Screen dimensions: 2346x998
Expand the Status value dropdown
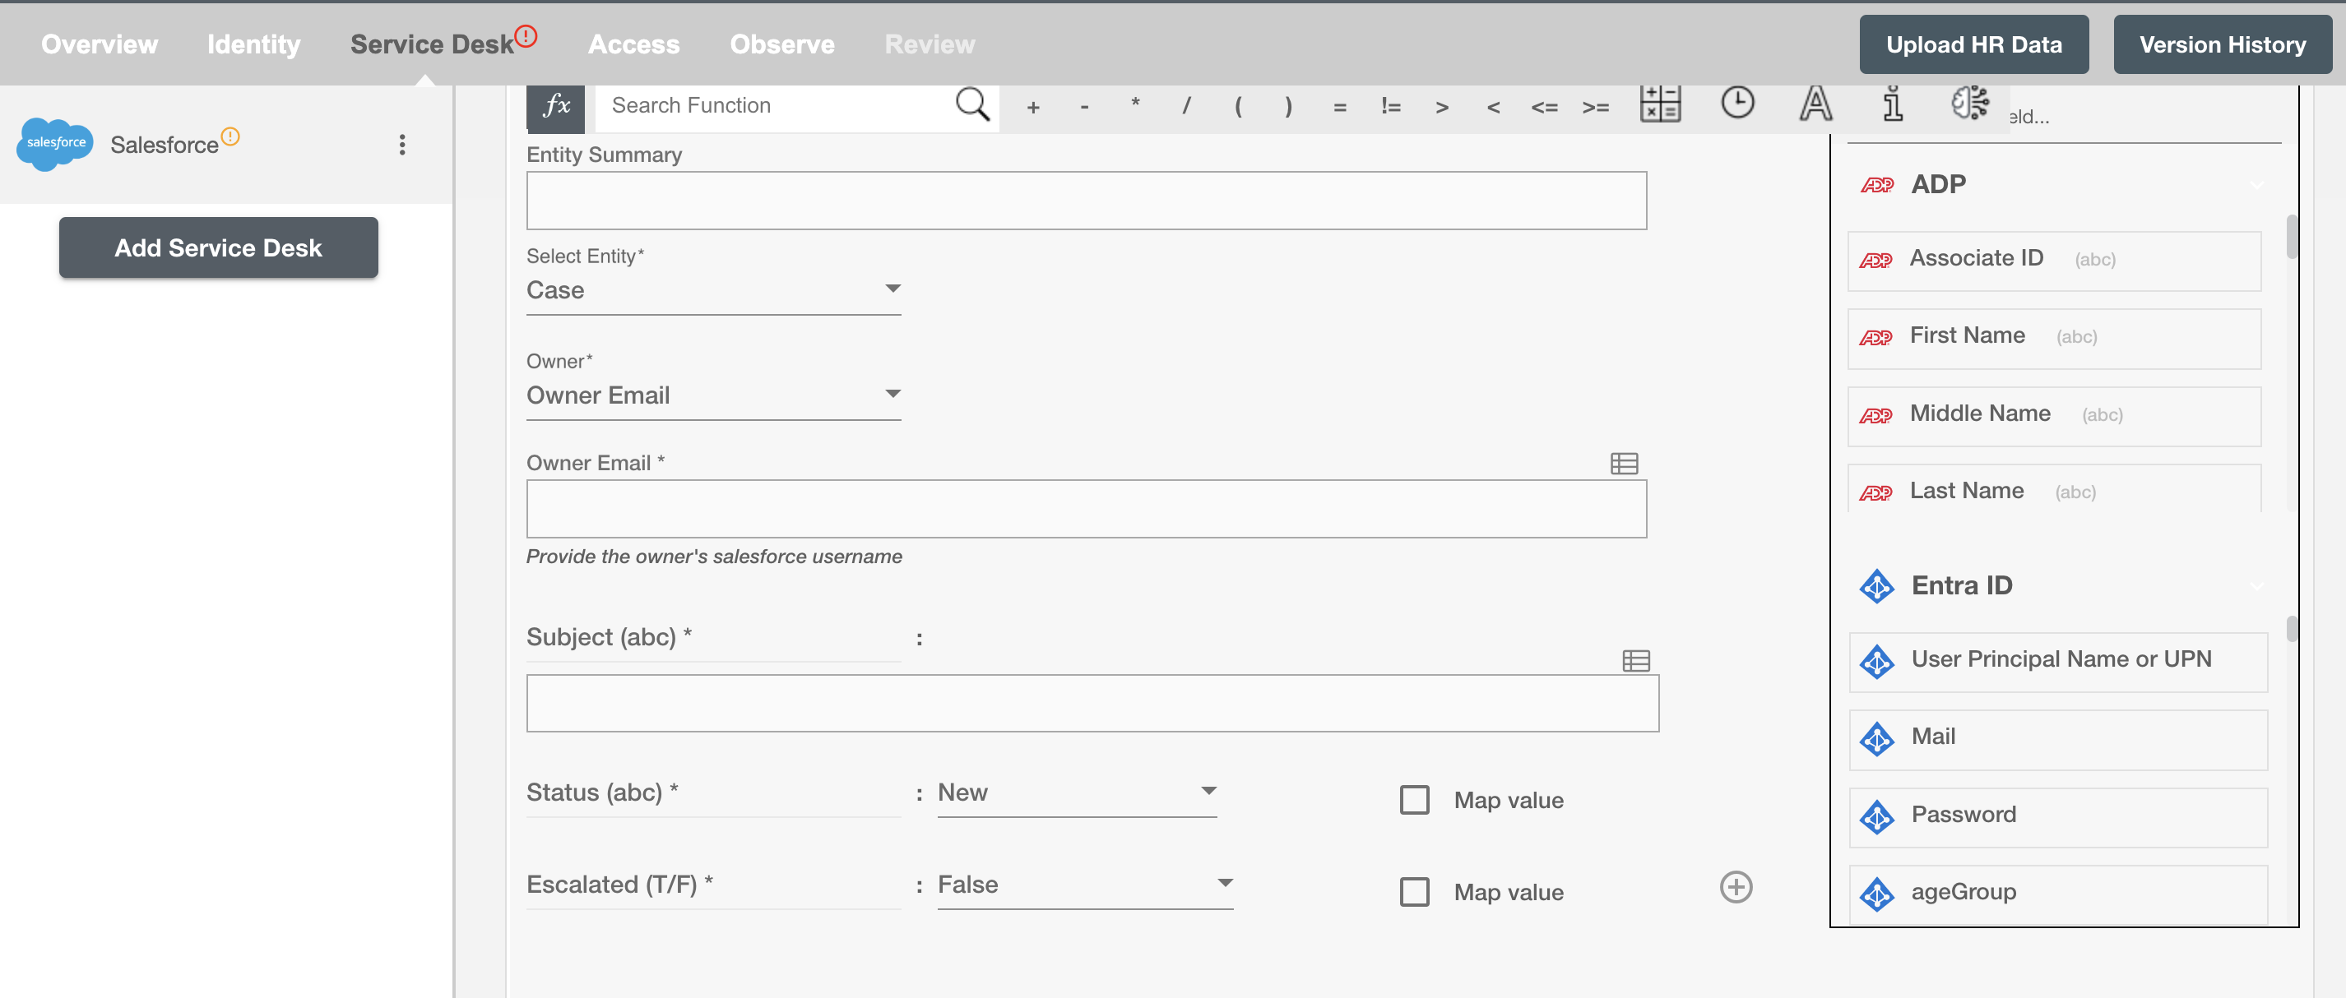point(1210,790)
